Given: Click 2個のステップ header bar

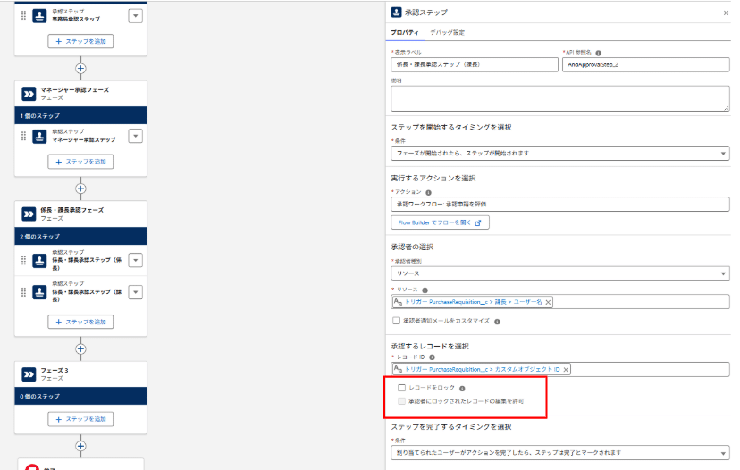Looking at the screenshot, I should (x=80, y=237).
